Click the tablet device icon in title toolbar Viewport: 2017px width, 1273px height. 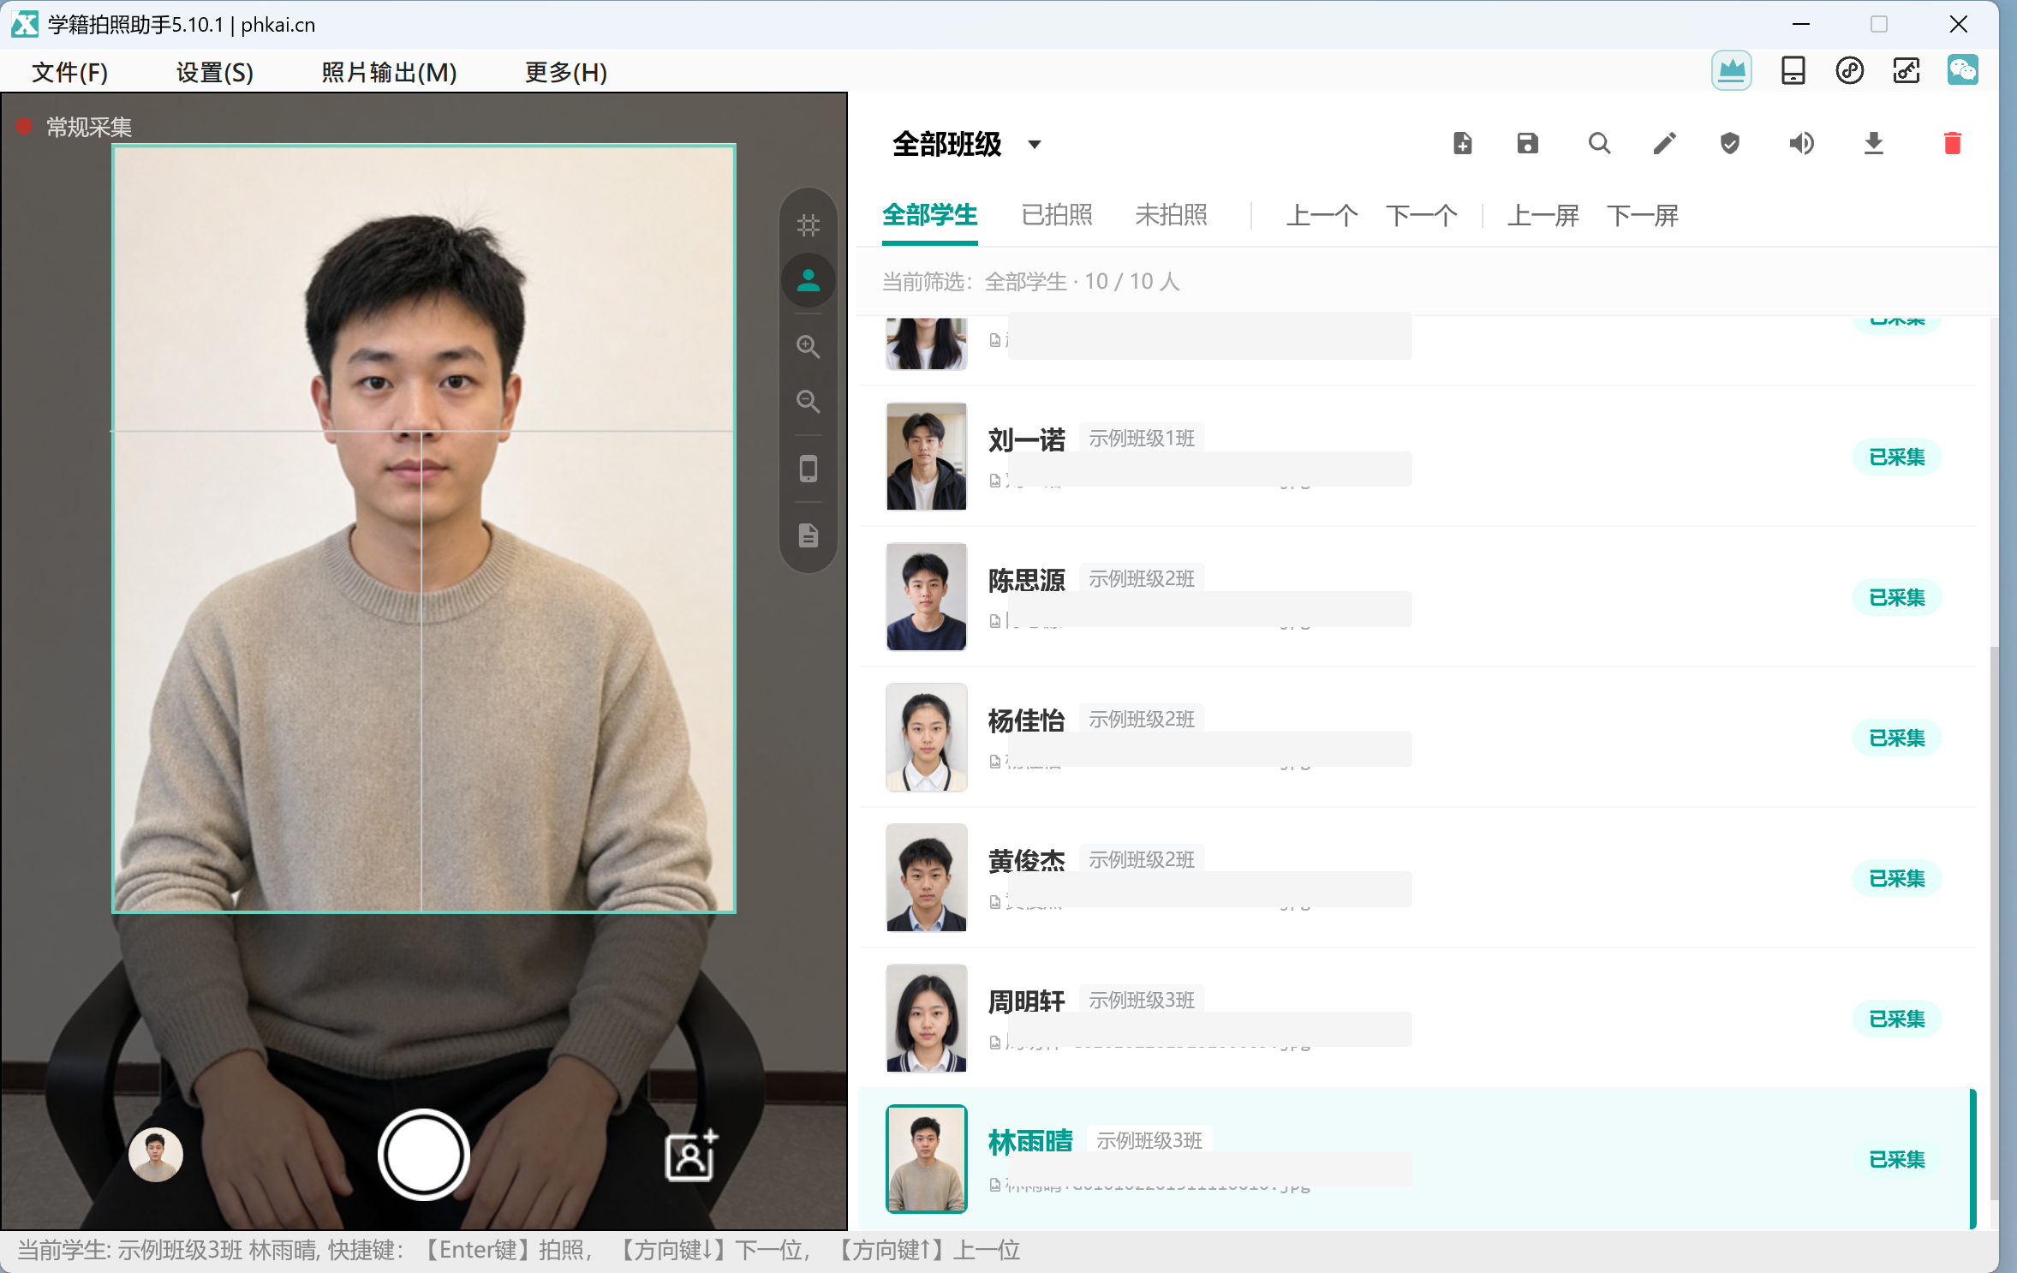[x=1793, y=71]
